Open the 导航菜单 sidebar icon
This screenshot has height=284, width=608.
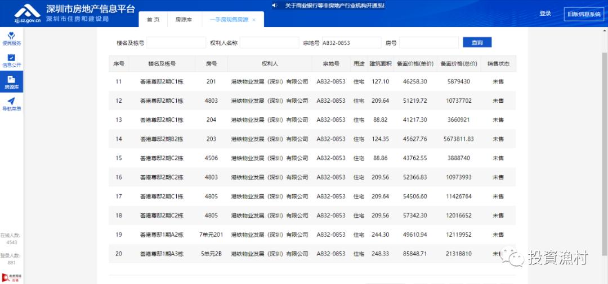tap(11, 104)
